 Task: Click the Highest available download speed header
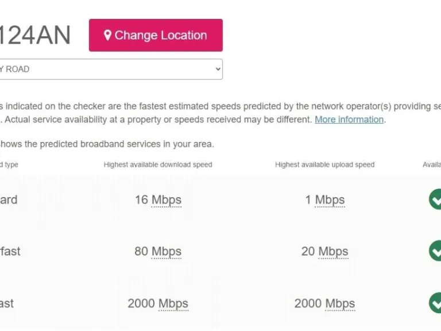(x=158, y=164)
